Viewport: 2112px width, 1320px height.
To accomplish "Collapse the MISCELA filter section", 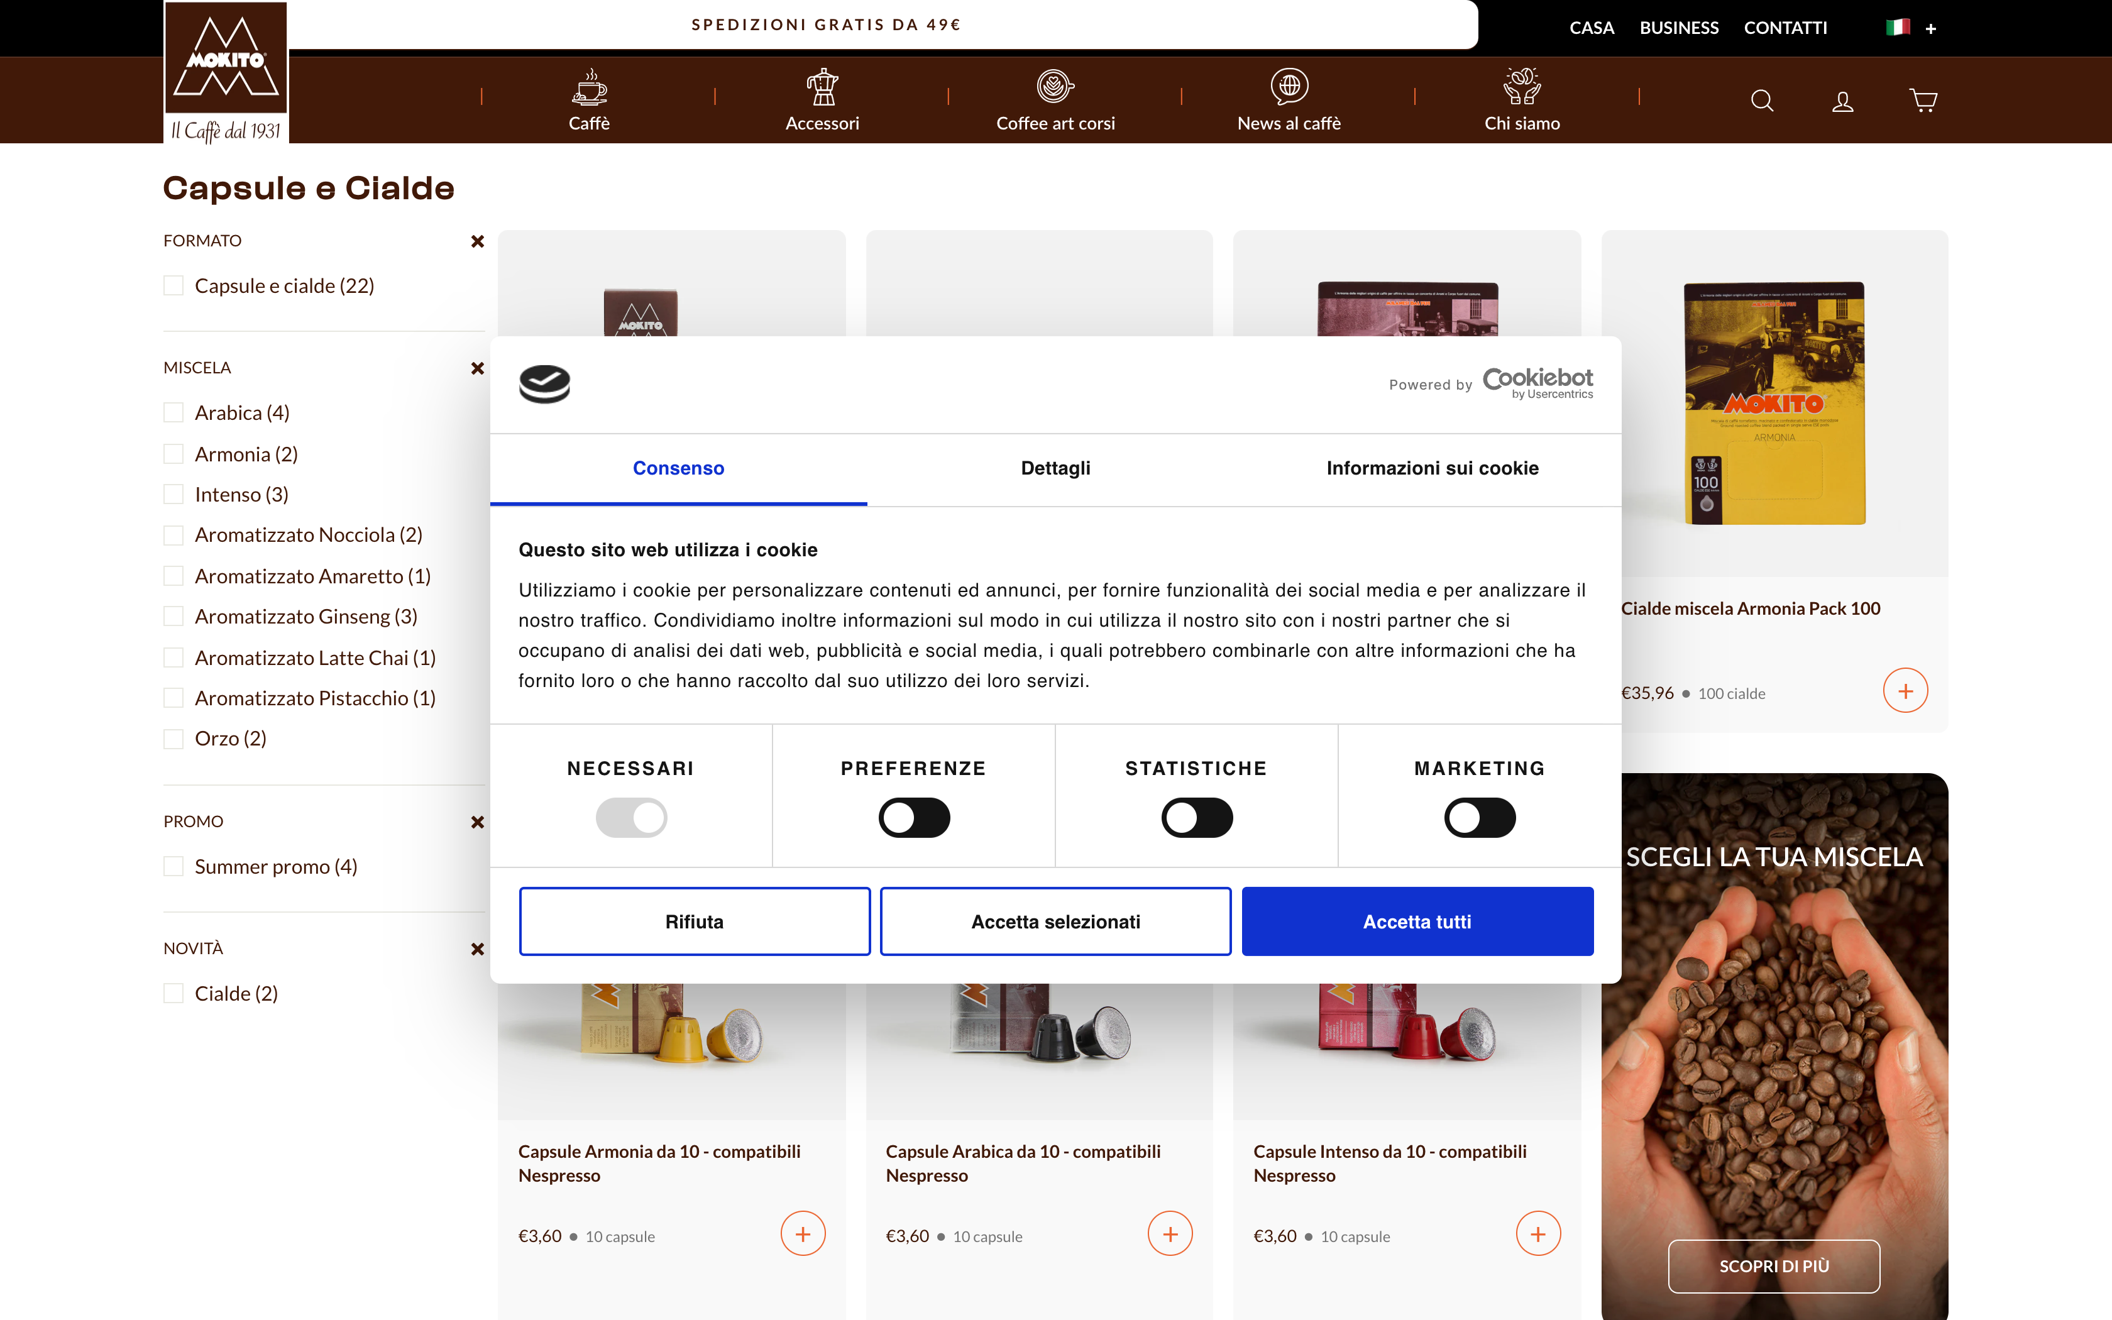I will pos(477,368).
